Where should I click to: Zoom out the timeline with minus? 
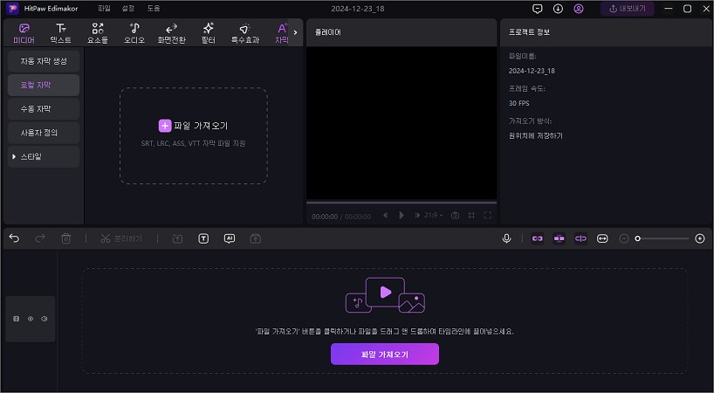pos(624,238)
